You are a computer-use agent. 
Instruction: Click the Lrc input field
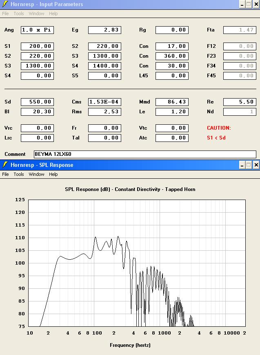[37, 138]
